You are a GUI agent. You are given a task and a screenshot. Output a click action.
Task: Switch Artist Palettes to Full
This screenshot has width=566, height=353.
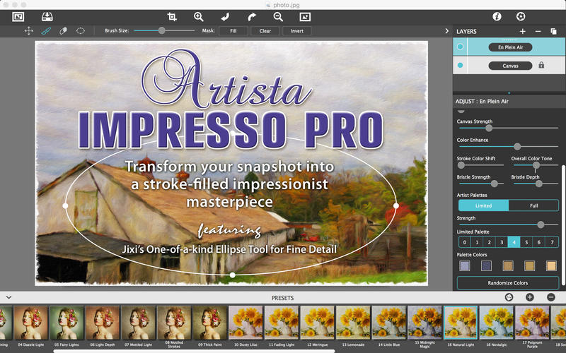click(533, 205)
